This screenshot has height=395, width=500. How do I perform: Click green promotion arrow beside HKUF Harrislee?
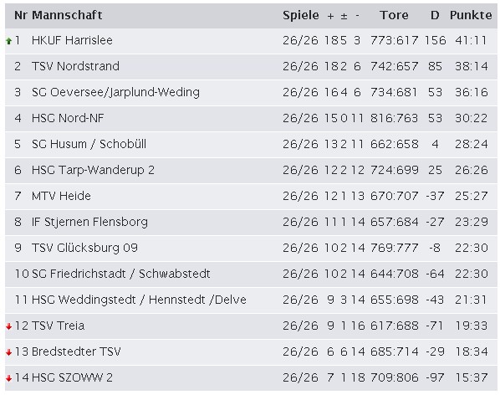[9, 41]
